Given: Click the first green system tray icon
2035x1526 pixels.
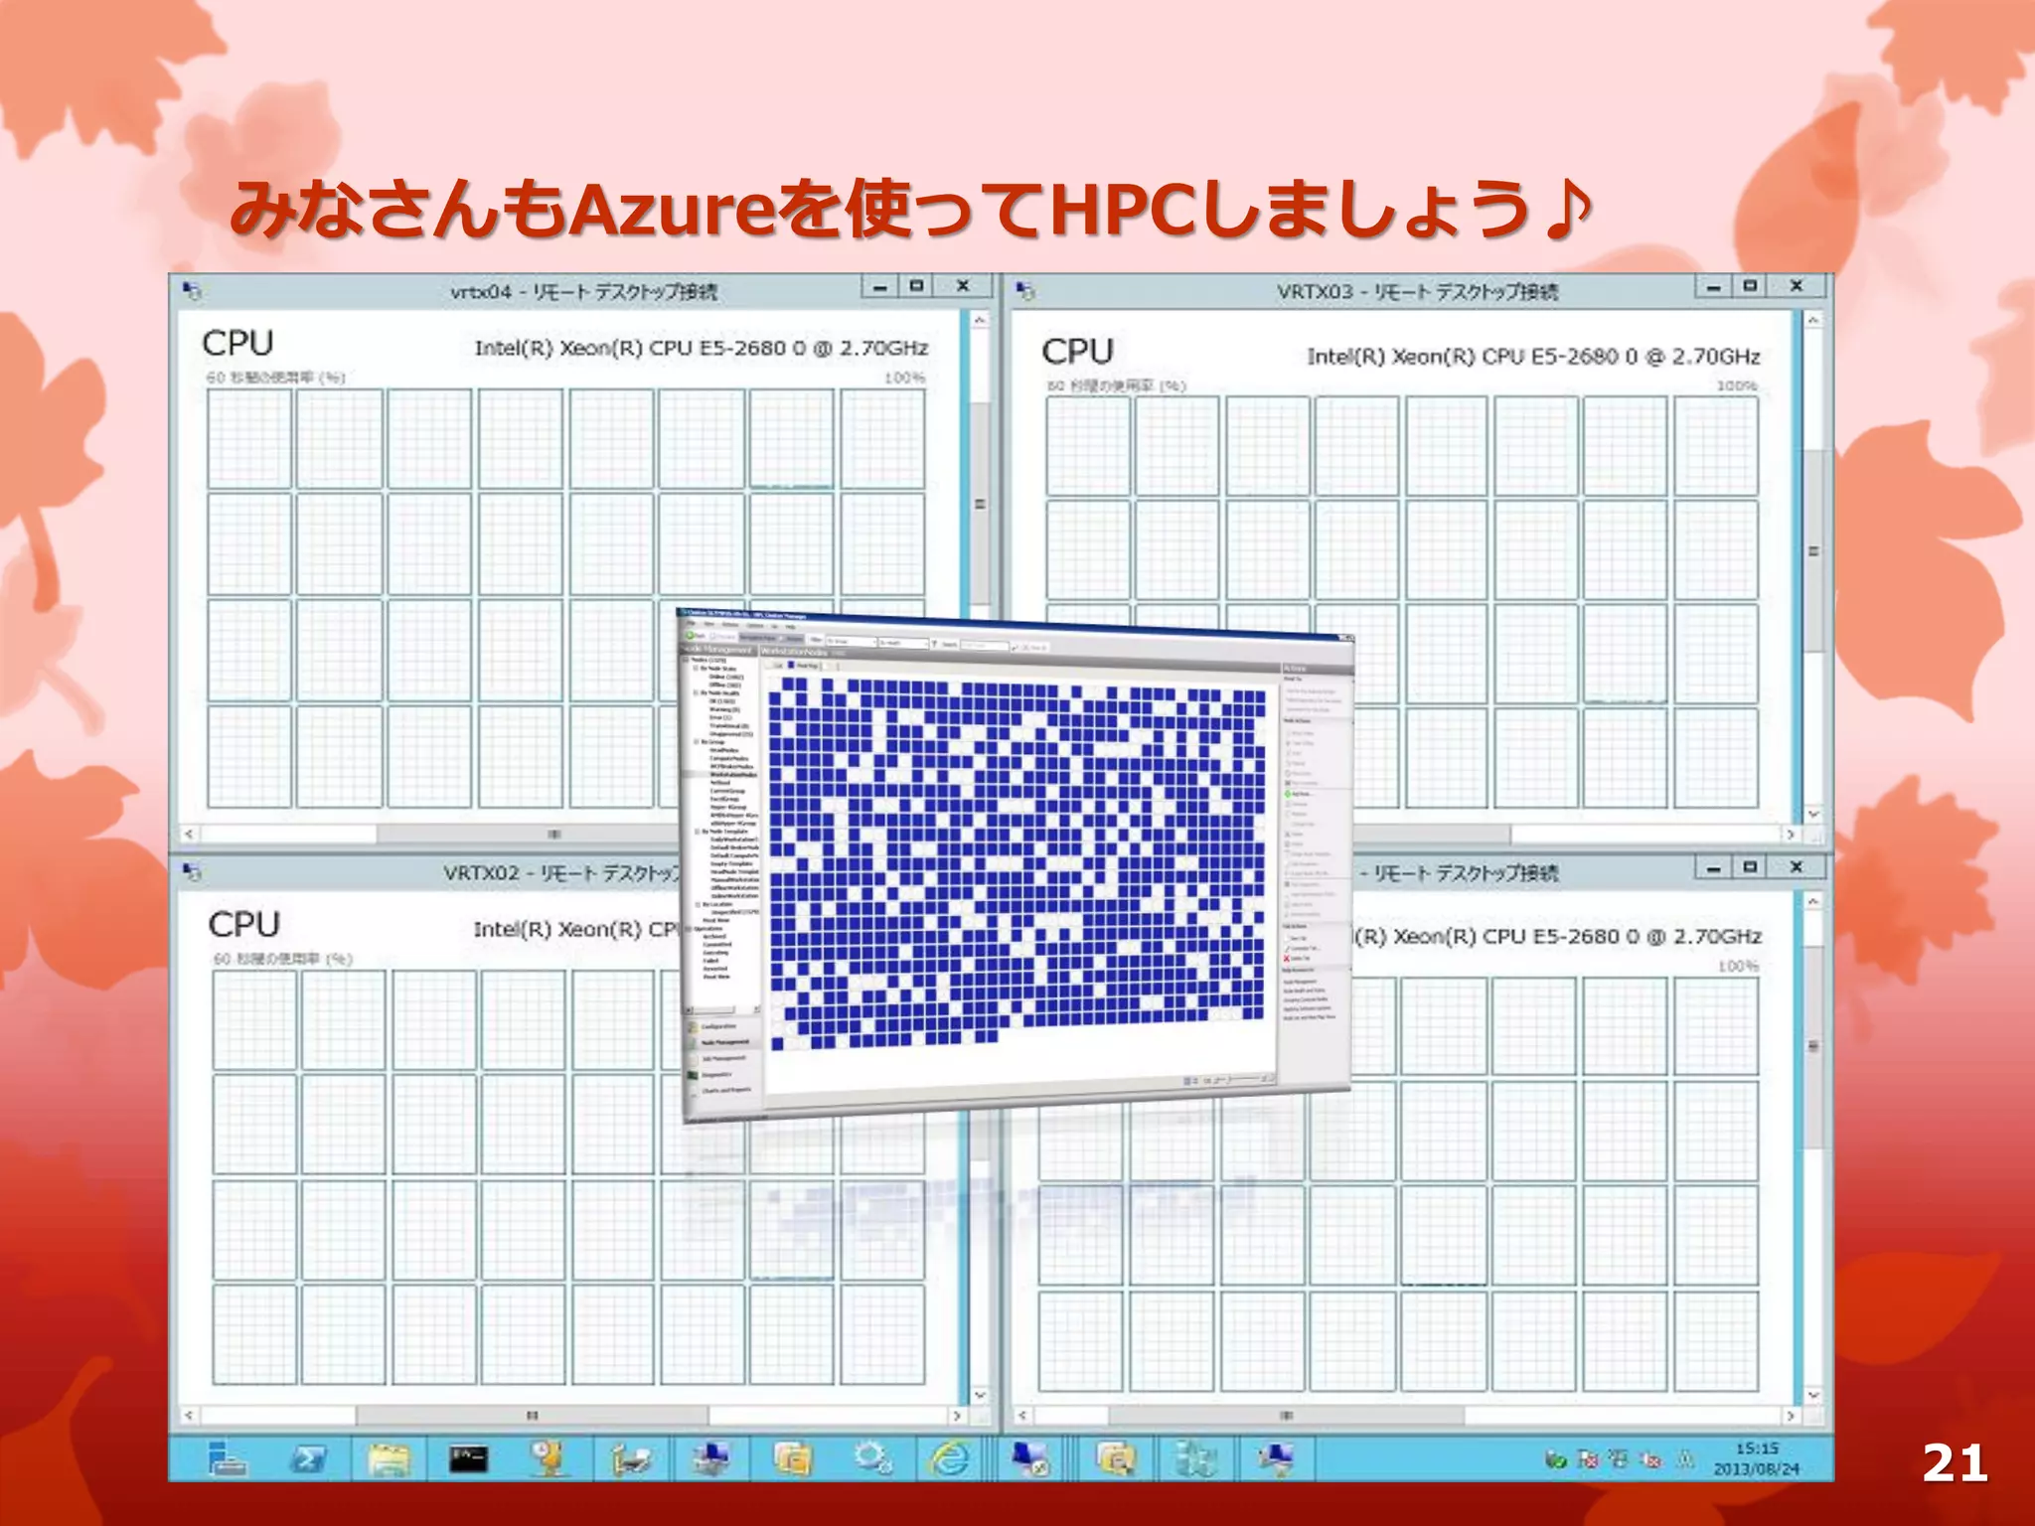Looking at the screenshot, I should point(1555,1459).
